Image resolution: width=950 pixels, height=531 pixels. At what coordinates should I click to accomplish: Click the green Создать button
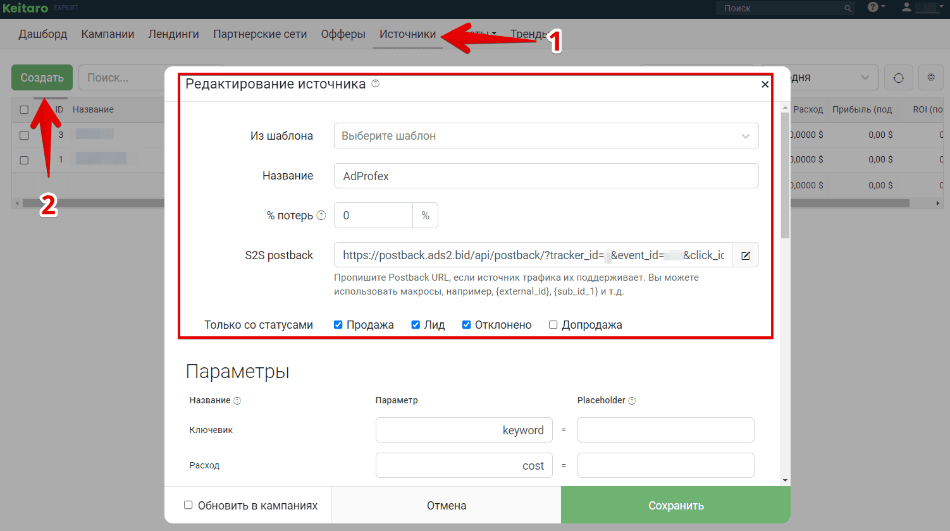click(x=42, y=78)
